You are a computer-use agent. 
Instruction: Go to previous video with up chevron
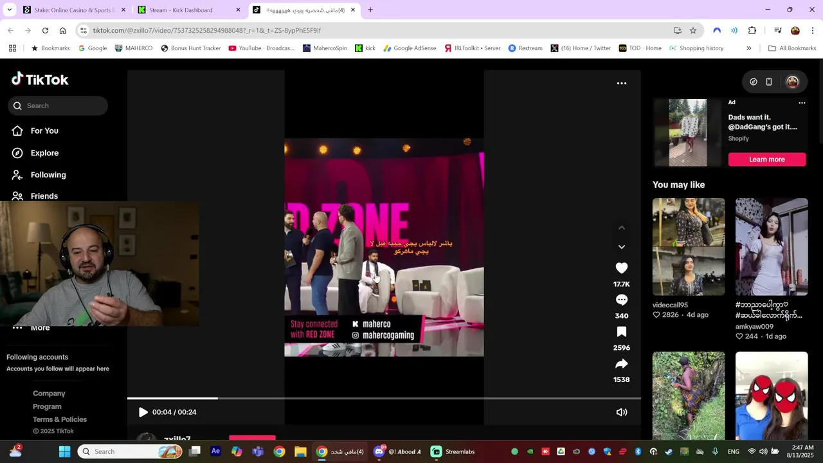pyautogui.click(x=621, y=228)
